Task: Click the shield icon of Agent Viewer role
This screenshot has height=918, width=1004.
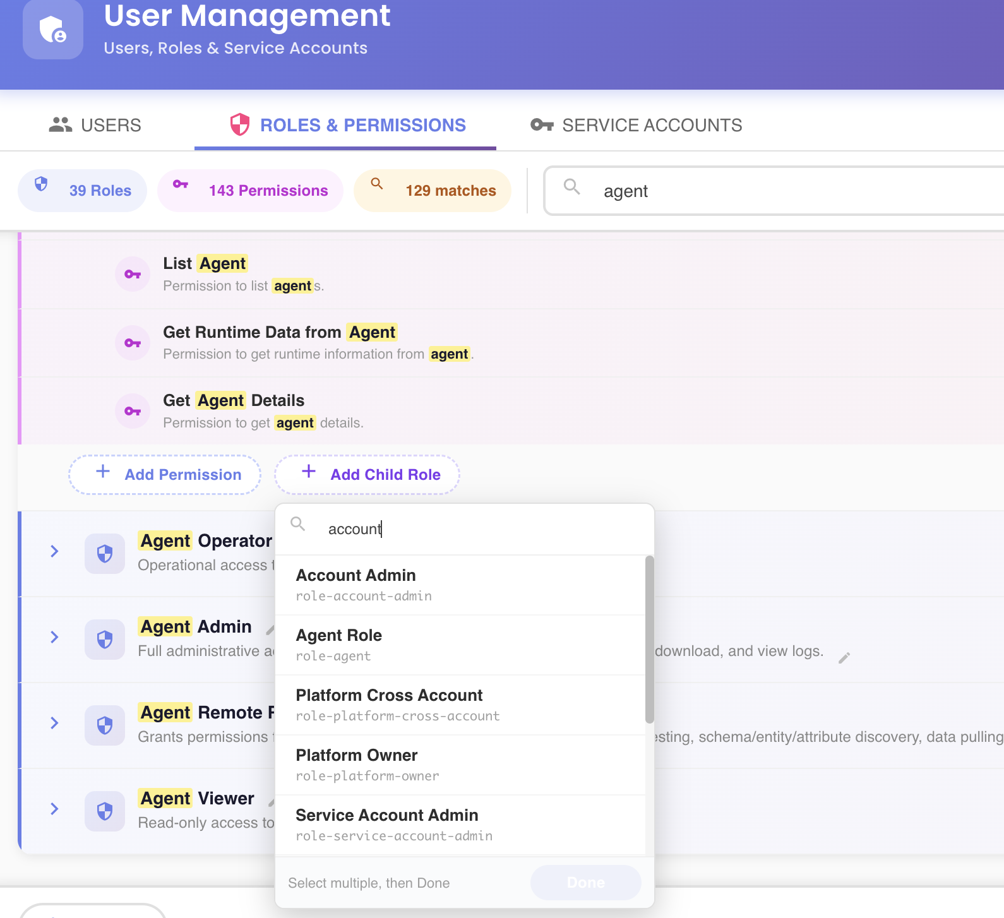Action: tap(105, 811)
